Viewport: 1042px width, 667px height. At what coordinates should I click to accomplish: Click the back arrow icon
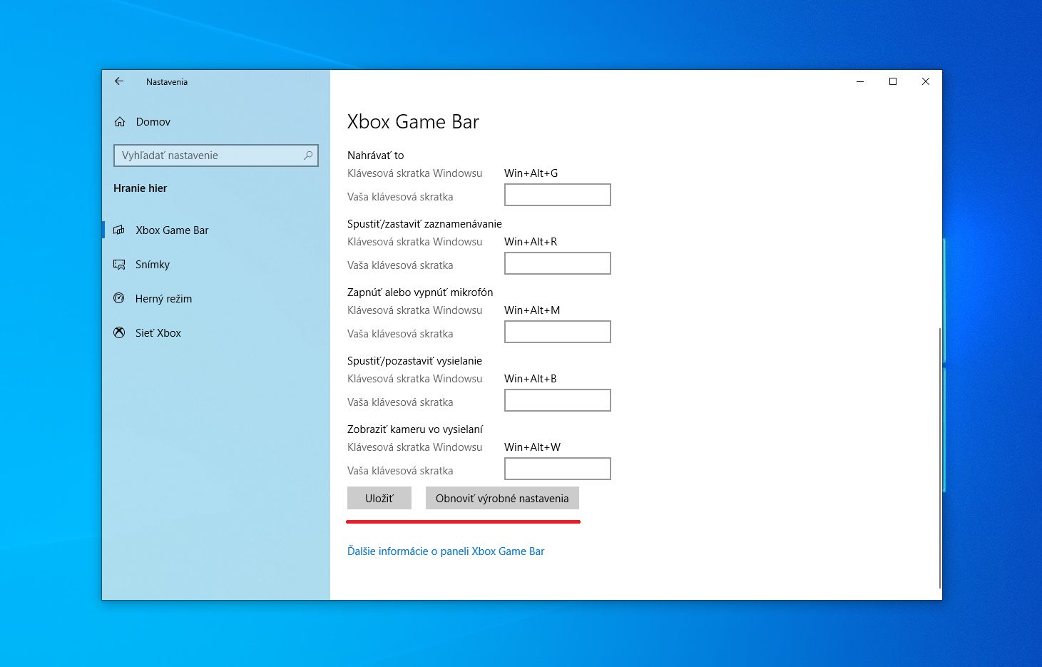119,81
